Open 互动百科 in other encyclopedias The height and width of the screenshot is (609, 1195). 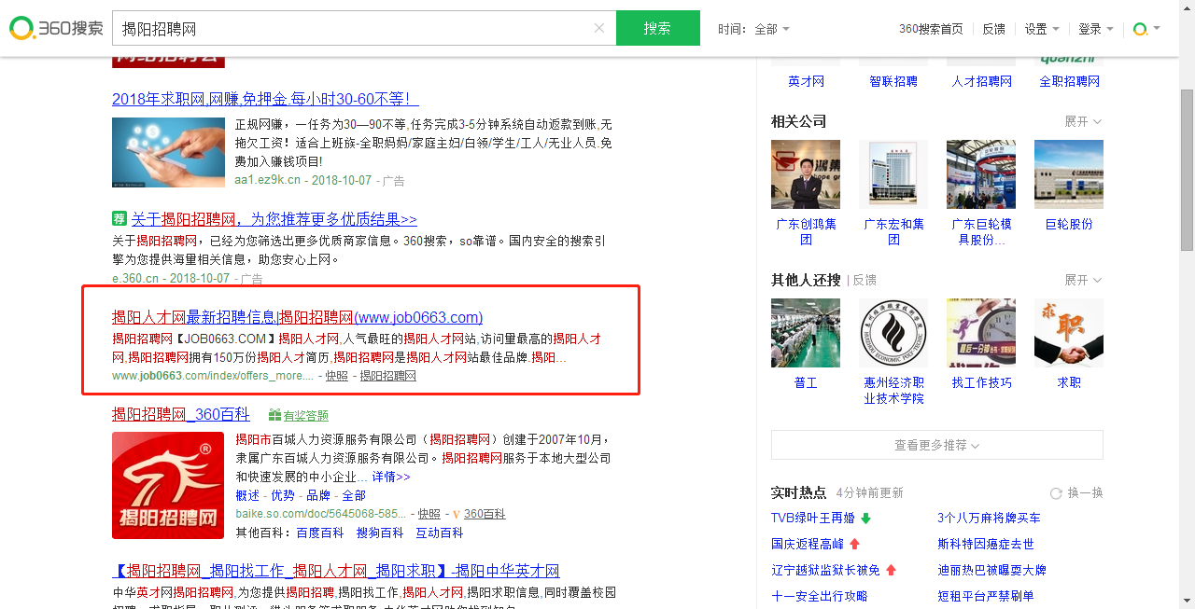point(440,533)
